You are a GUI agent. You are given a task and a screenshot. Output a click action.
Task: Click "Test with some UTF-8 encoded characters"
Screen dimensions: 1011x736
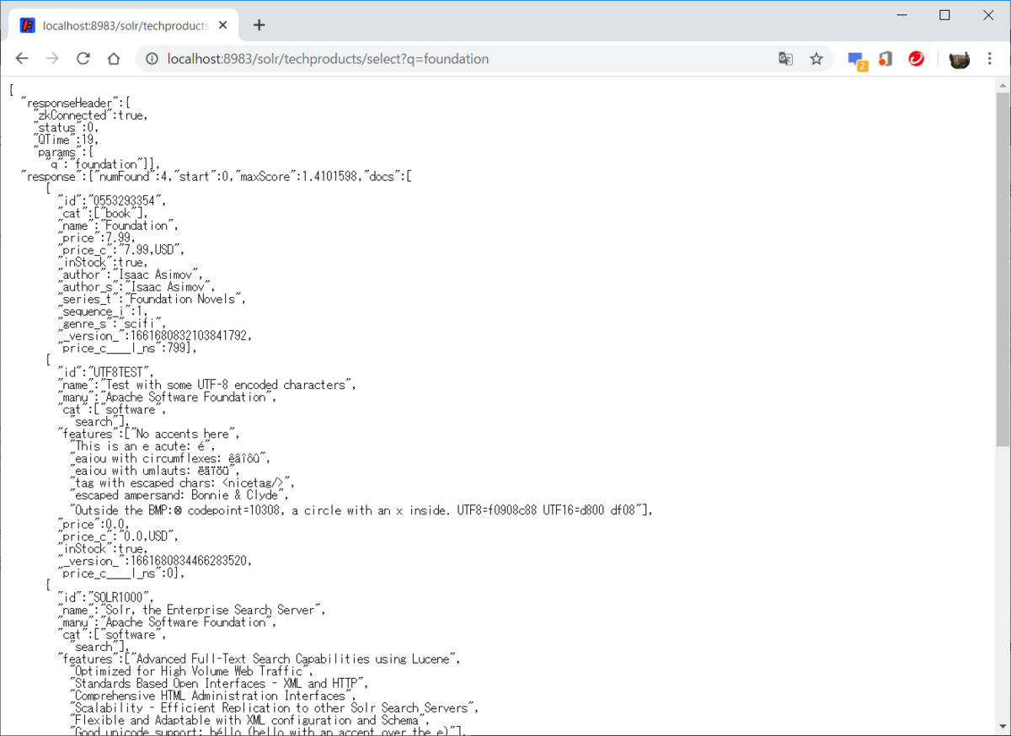pyautogui.click(x=230, y=385)
